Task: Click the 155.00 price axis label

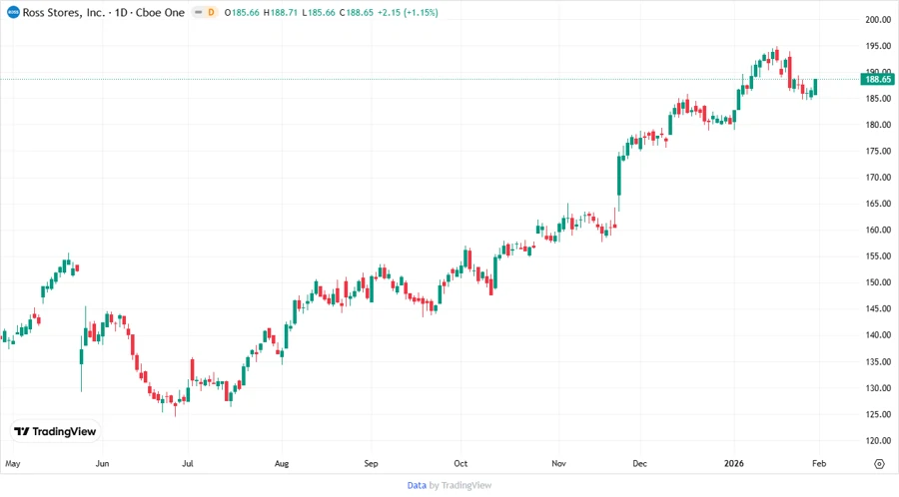Action: point(878,256)
